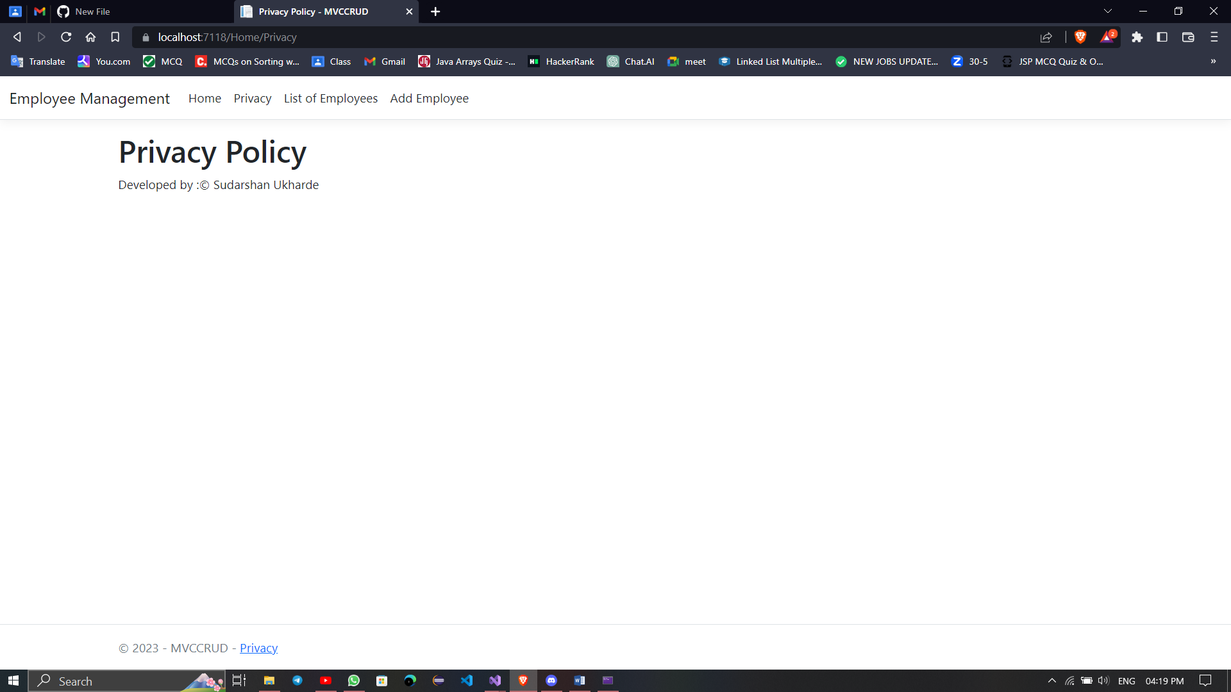Image resolution: width=1231 pixels, height=692 pixels.
Task: Follow the Privacy link in the footer
Action: click(258, 648)
